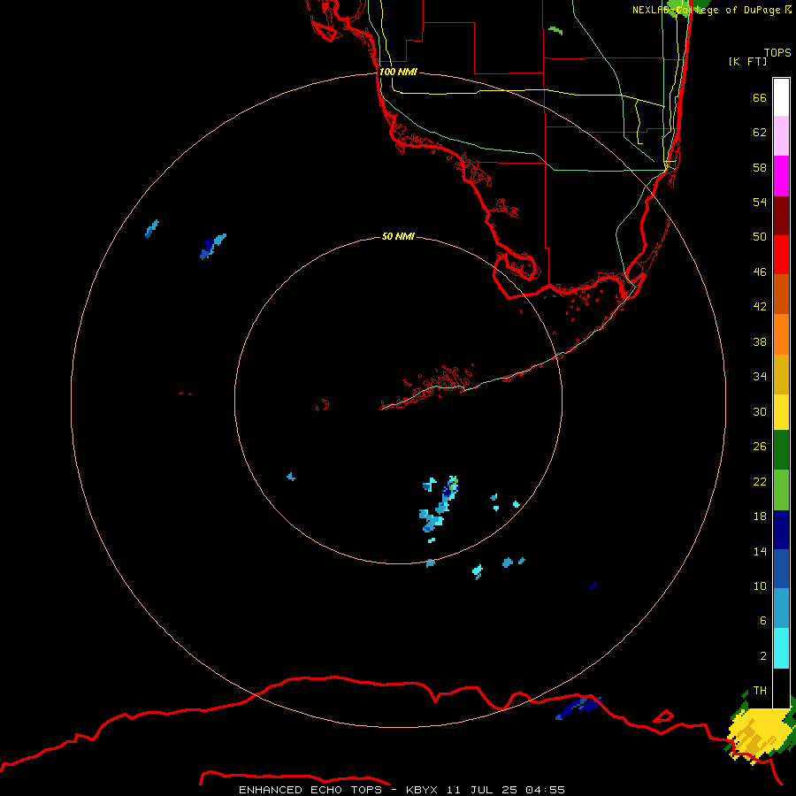Click the dark orange legend swatch
The height and width of the screenshot is (796, 796).
pos(781,295)
